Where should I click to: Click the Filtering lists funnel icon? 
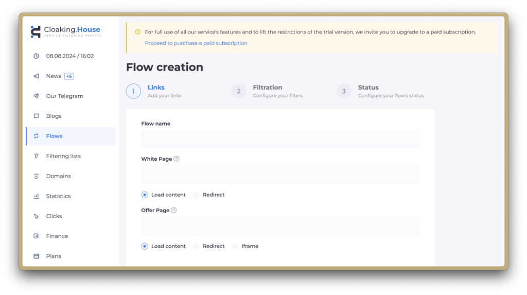point(36,156)
